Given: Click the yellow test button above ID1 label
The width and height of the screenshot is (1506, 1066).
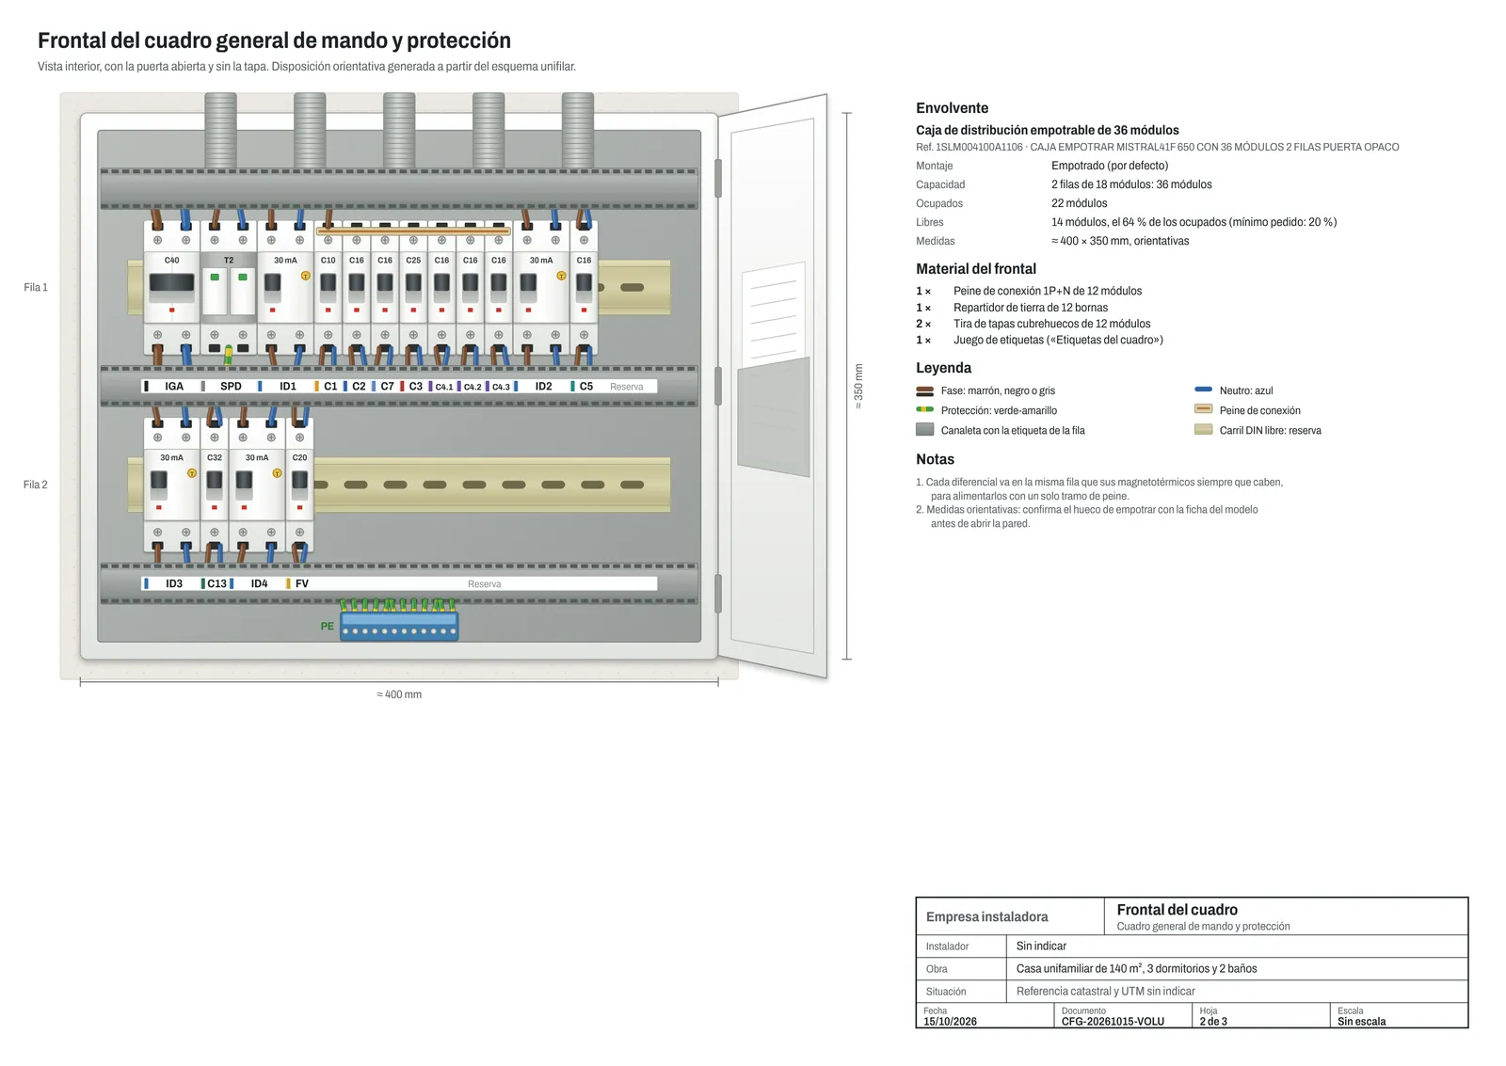Looking at the screenshot, I should coord(305,276).
